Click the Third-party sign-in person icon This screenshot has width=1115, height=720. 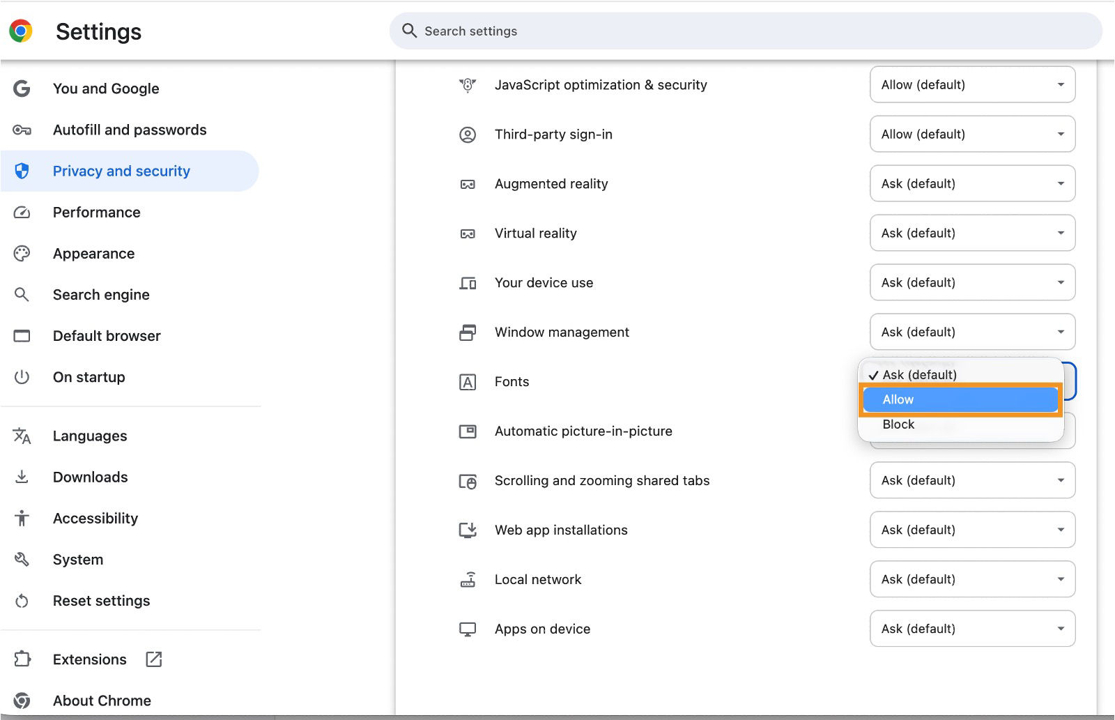coord(468,135)
